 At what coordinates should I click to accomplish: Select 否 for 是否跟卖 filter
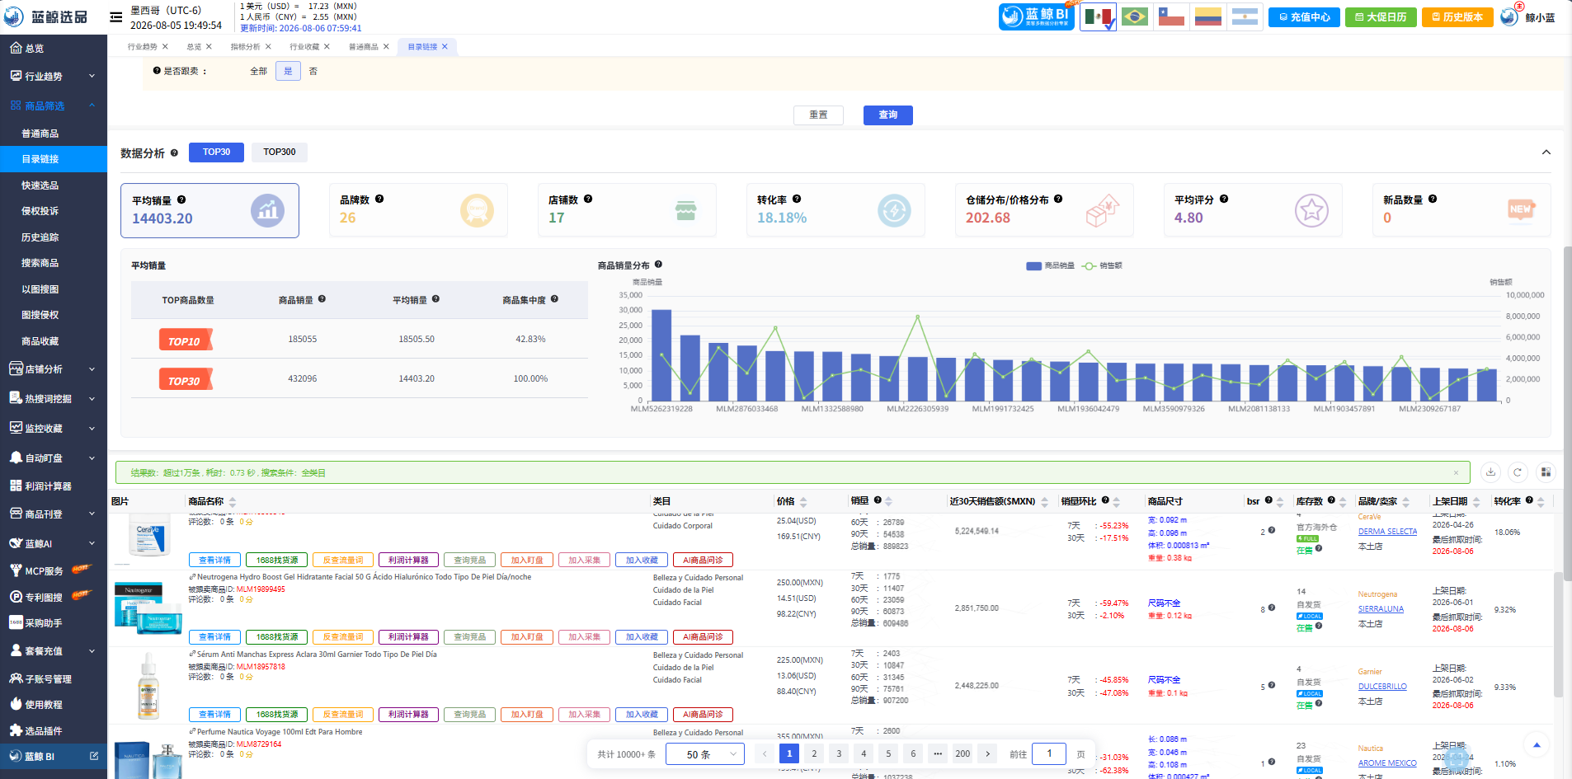click(x=313, y=72)
